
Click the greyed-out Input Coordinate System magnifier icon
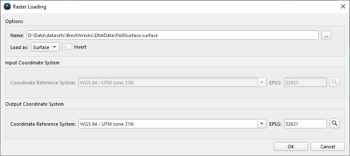[334, 82]
